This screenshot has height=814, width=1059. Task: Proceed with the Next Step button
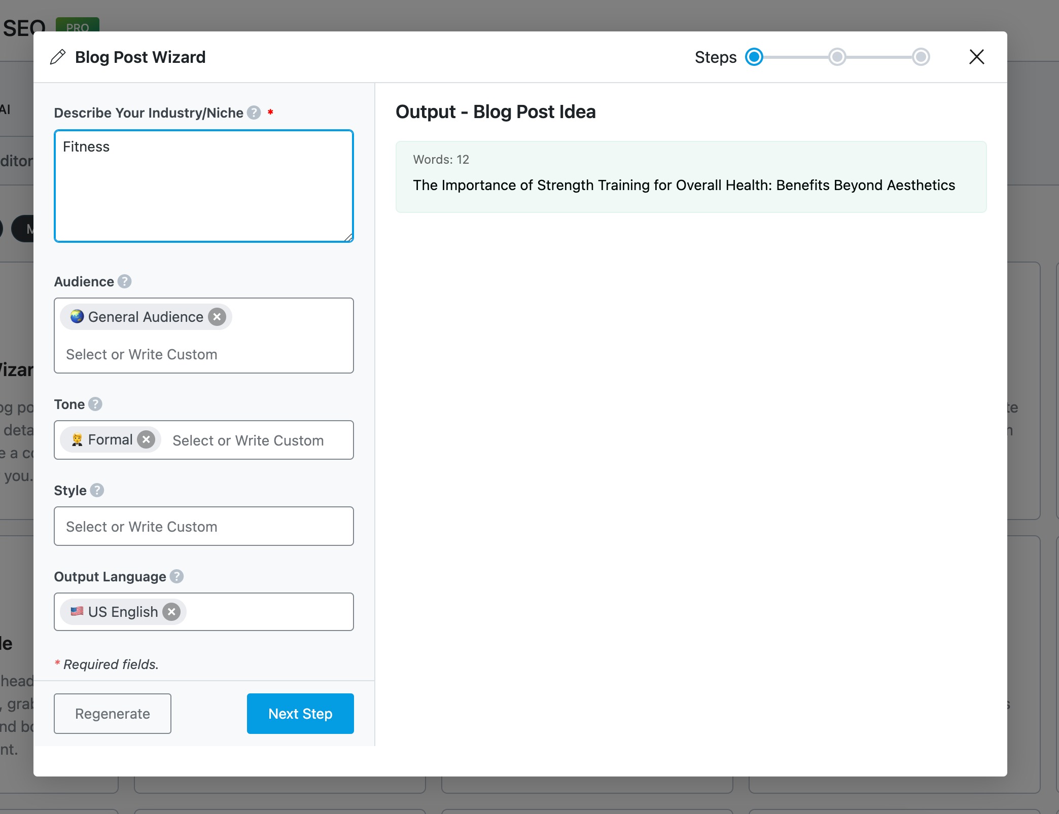tap(300, 713)
